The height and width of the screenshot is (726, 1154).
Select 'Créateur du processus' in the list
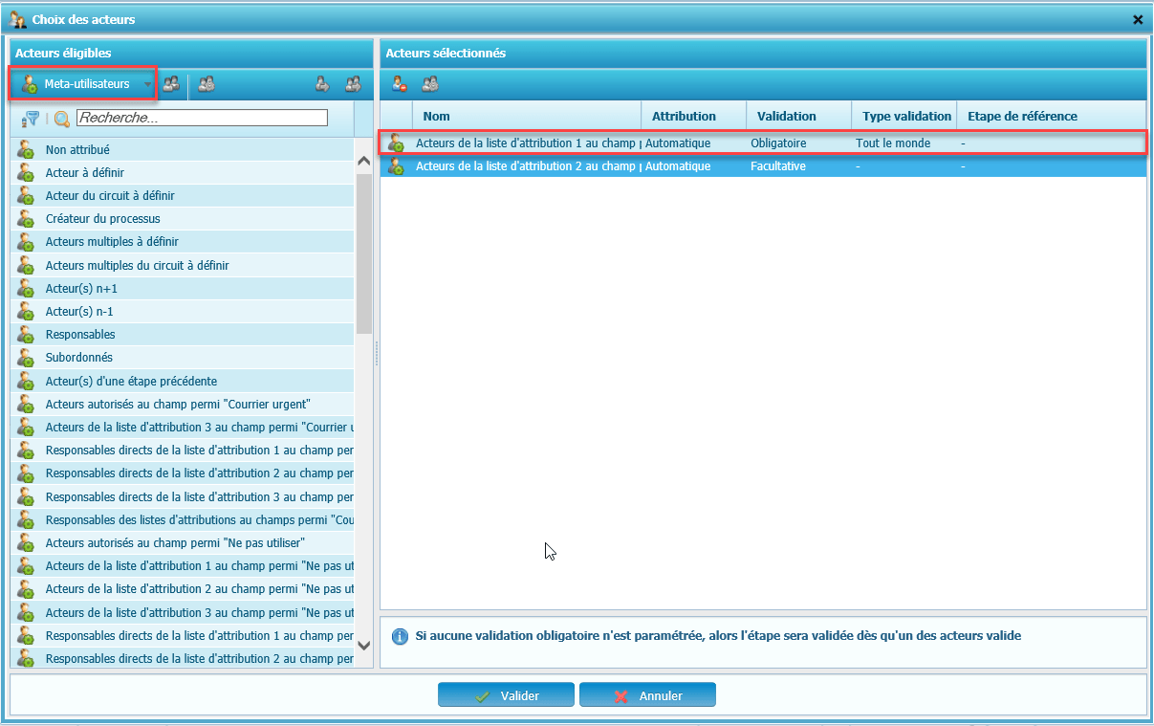[x=102, y=219]
